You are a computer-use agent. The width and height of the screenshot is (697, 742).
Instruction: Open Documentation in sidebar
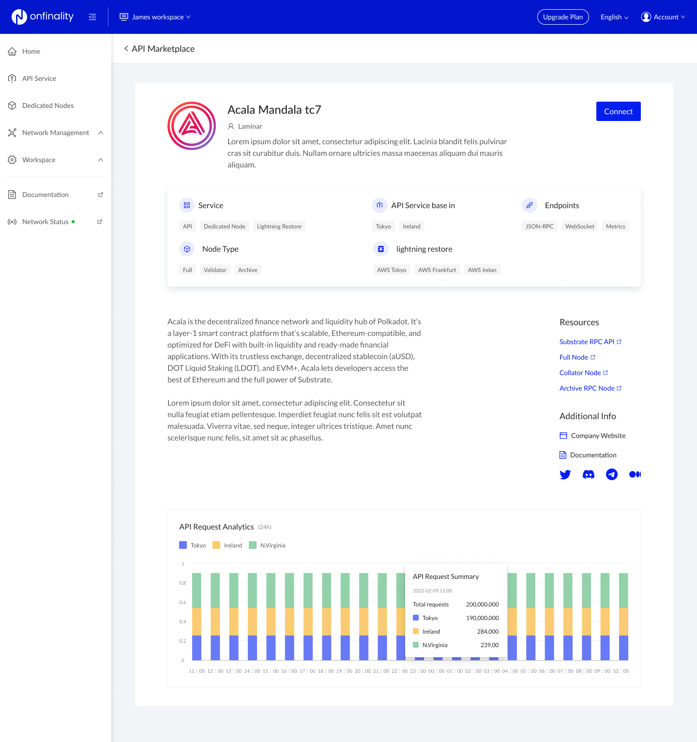tap(56, 195)
